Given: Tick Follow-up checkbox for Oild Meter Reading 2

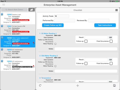Looking at the screenshot, I should tap(86, 63).
